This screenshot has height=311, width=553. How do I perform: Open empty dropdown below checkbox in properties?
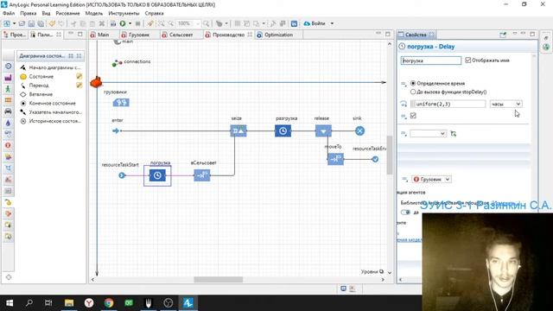428,134
